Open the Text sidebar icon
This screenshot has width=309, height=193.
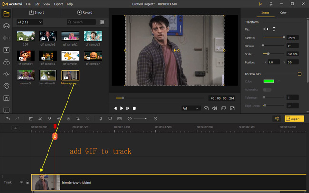(6, 50)
